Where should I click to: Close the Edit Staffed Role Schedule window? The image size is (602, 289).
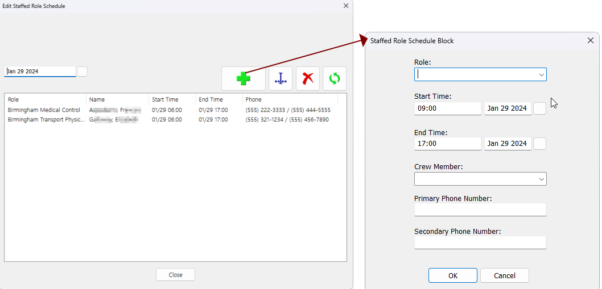tap(346, 6)
